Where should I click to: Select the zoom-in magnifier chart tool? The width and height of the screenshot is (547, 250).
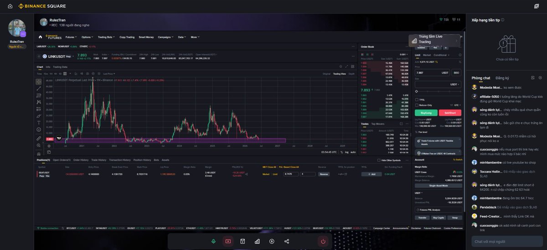(x=39, y=145)
